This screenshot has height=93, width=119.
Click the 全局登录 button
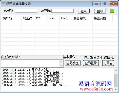tap(91, 63)
